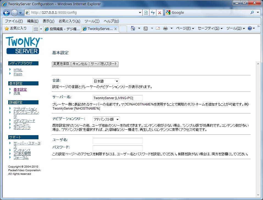Viewport: 263px width, 200px height.
Task: Open the ページ(P) command menu
Action: coord(185,28)
